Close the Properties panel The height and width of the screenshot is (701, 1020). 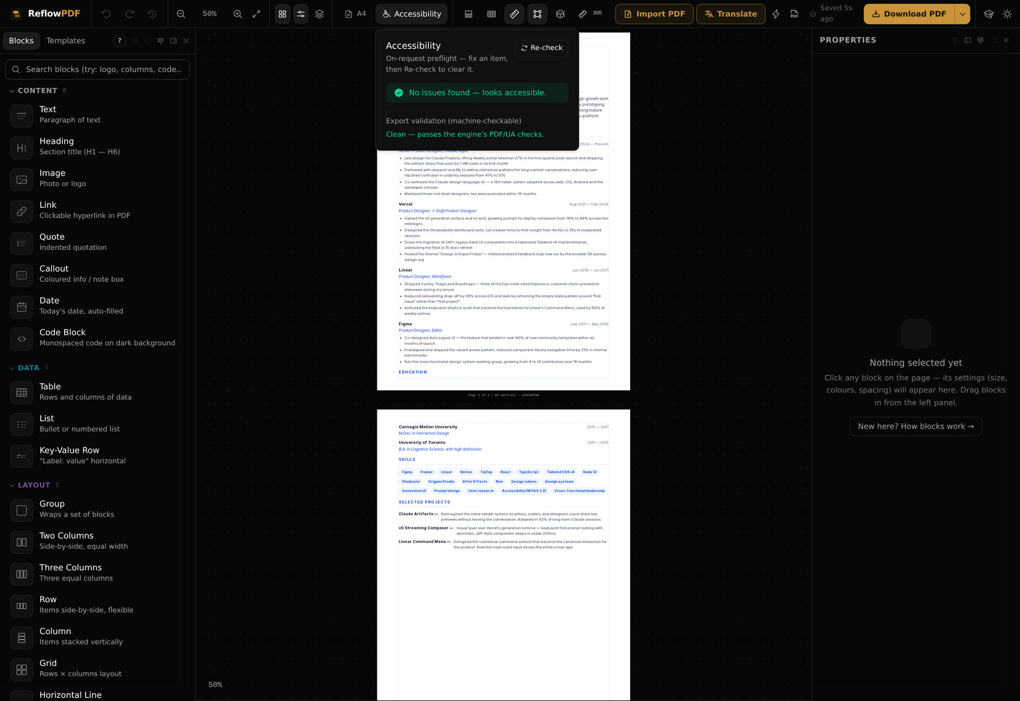1006,40
